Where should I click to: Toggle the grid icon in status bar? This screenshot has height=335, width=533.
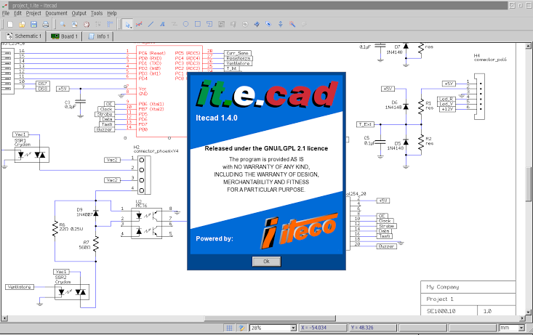tap(230, 328)
